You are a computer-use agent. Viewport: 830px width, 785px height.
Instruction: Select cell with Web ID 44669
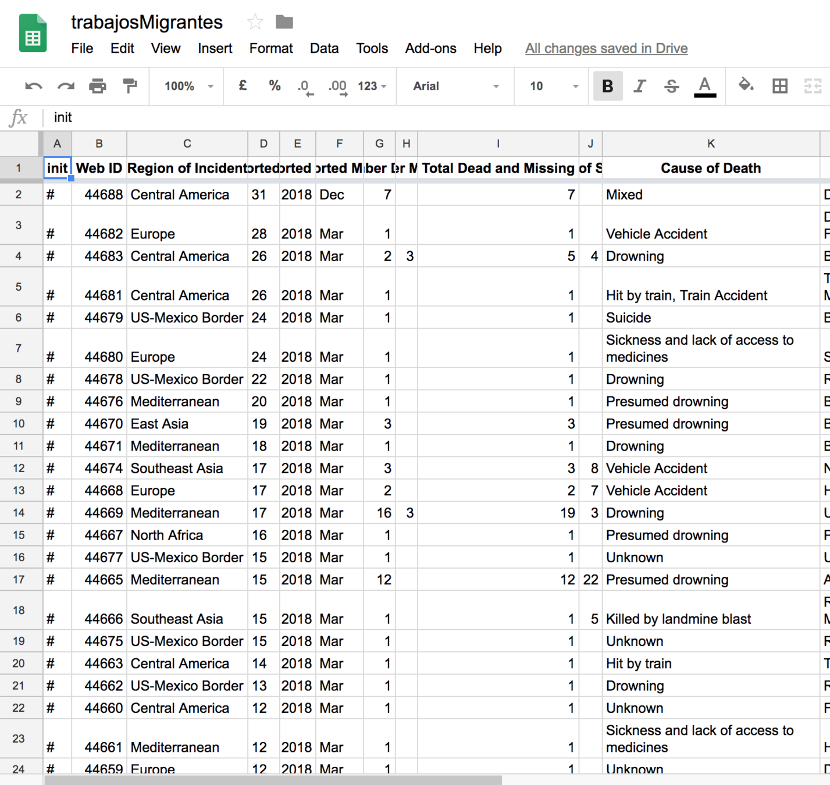coord(99,513)
